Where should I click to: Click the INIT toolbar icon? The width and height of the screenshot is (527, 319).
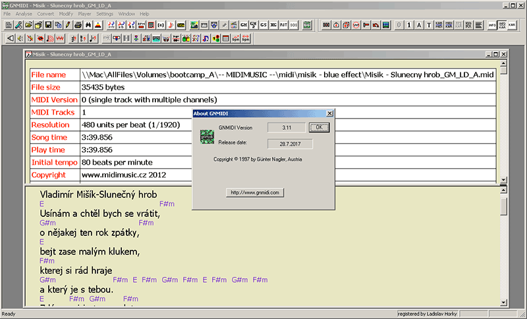point(283,25)
